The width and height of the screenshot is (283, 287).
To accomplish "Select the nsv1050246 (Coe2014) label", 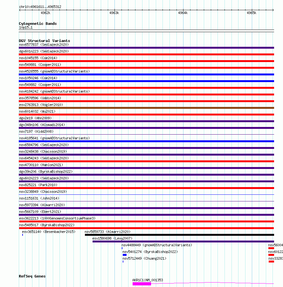I will tap(38, 78).
